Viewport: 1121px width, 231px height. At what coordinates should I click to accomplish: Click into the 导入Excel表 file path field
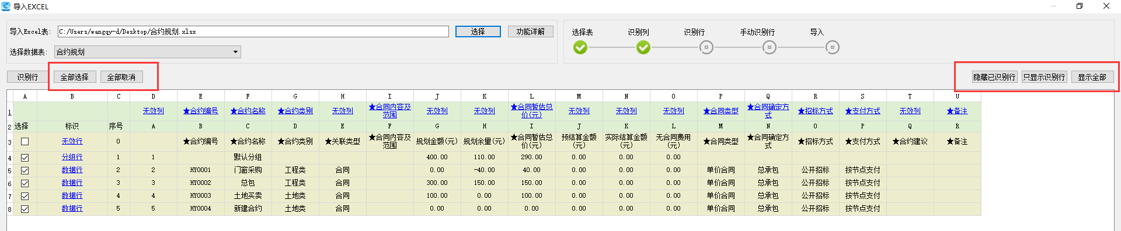pyautogui.click(x=253, y=32)
